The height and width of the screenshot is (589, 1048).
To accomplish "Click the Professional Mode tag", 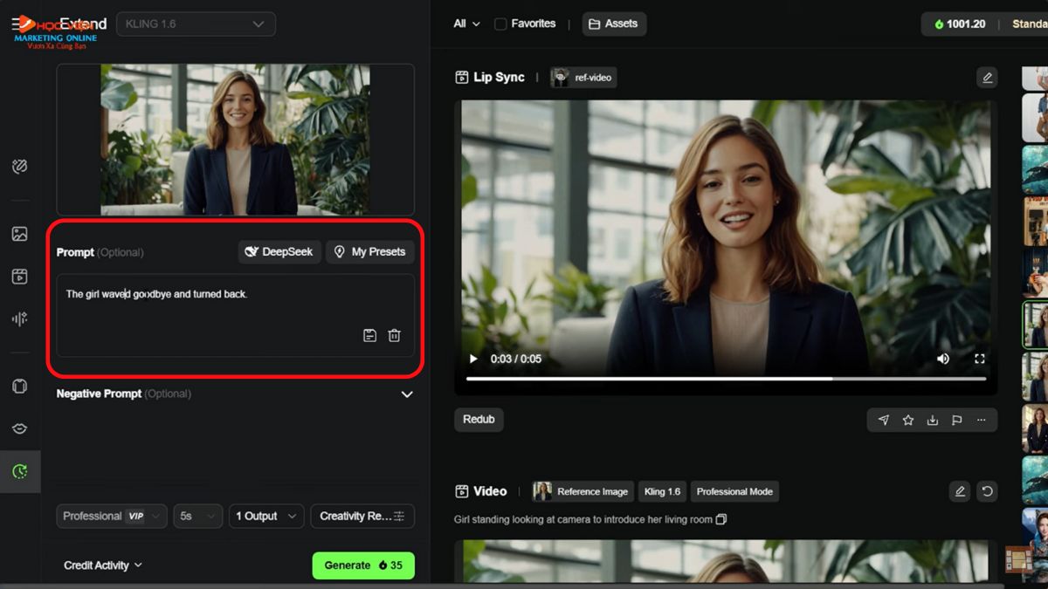I will [734, 491].
